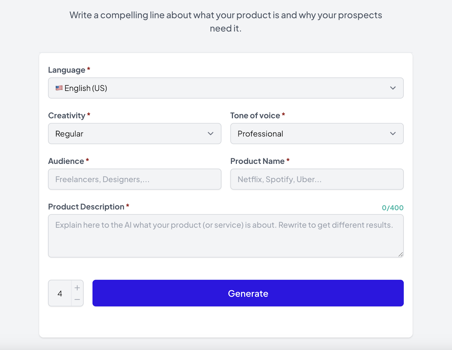This screenshot has height=350, width=452.
Task: Click the 0/400 character counter
Action: pyautogui.click(x=393, y=207)
